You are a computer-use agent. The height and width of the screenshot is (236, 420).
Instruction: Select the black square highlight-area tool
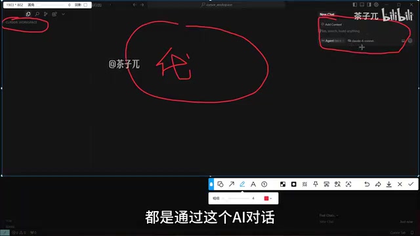coord(293,184)
